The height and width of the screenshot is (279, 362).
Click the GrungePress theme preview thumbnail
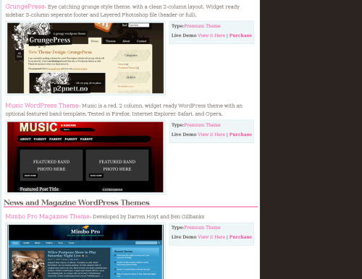click(85, 58)
